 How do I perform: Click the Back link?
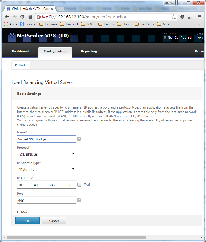pyautogui.click(x=20, y=65)
